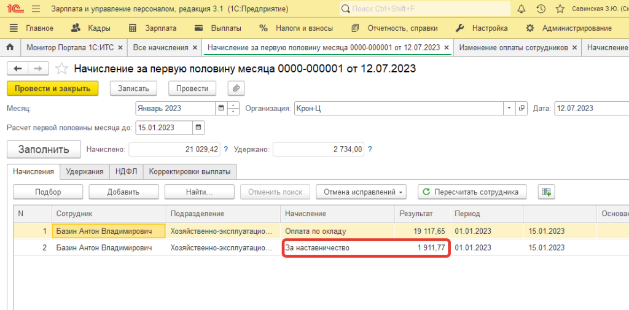Switch to Изменение оплаты сотрудников tab
The height and width of the screenshot is (310, 629).
(514, 47)
